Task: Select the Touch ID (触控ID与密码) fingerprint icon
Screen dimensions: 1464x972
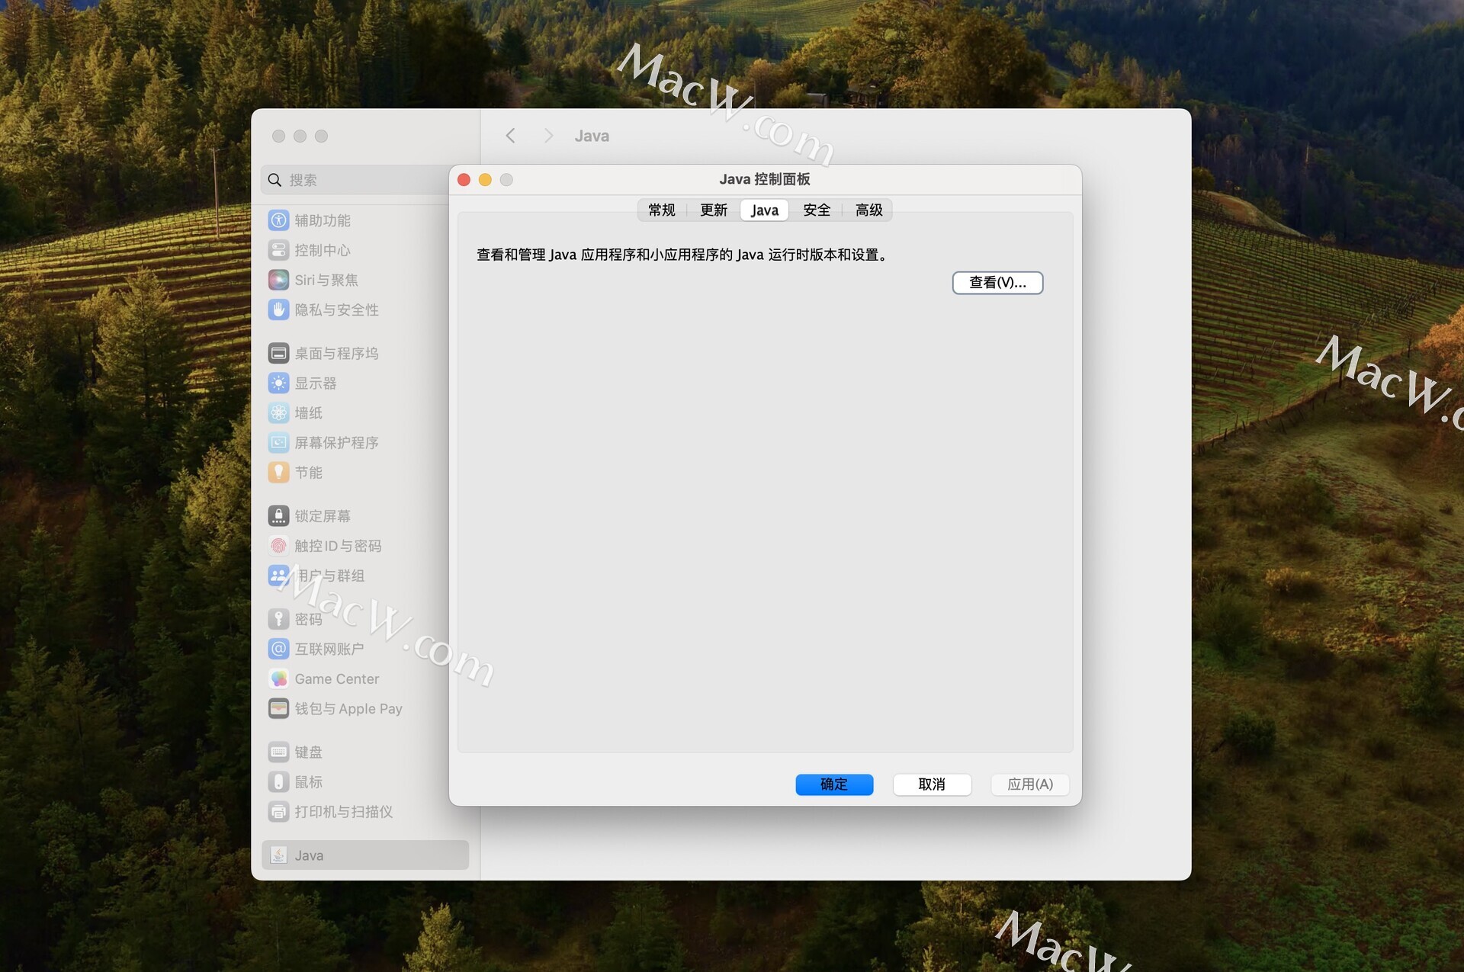Action: tap(278, 546)
